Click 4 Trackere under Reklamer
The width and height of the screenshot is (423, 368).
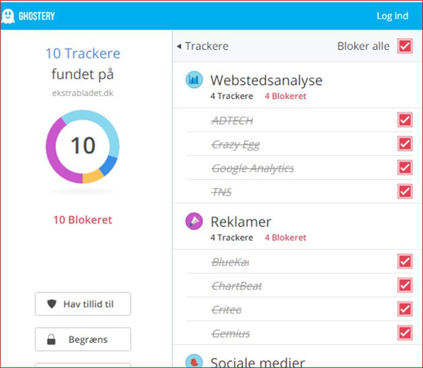[x=232, y=238]
